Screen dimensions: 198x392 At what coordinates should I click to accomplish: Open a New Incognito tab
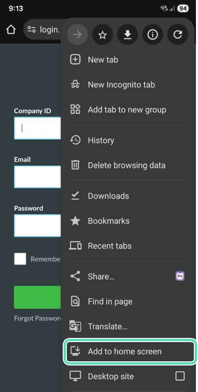128,85
